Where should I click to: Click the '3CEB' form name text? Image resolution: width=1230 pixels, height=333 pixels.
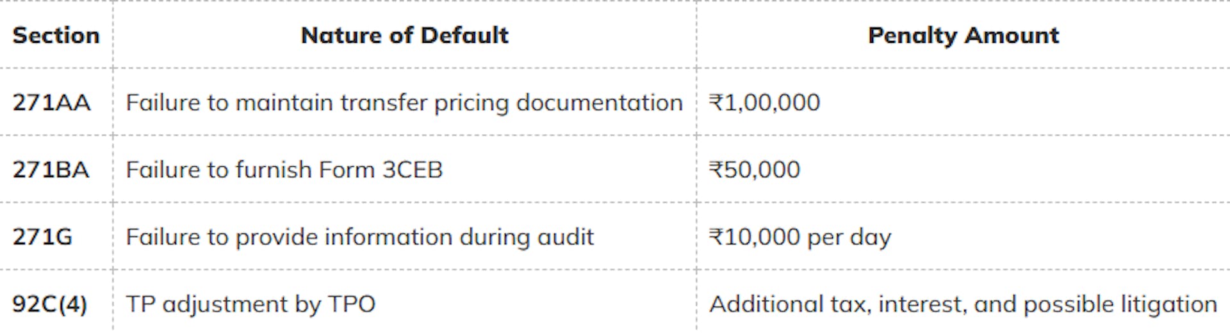[x=412, y=170]
